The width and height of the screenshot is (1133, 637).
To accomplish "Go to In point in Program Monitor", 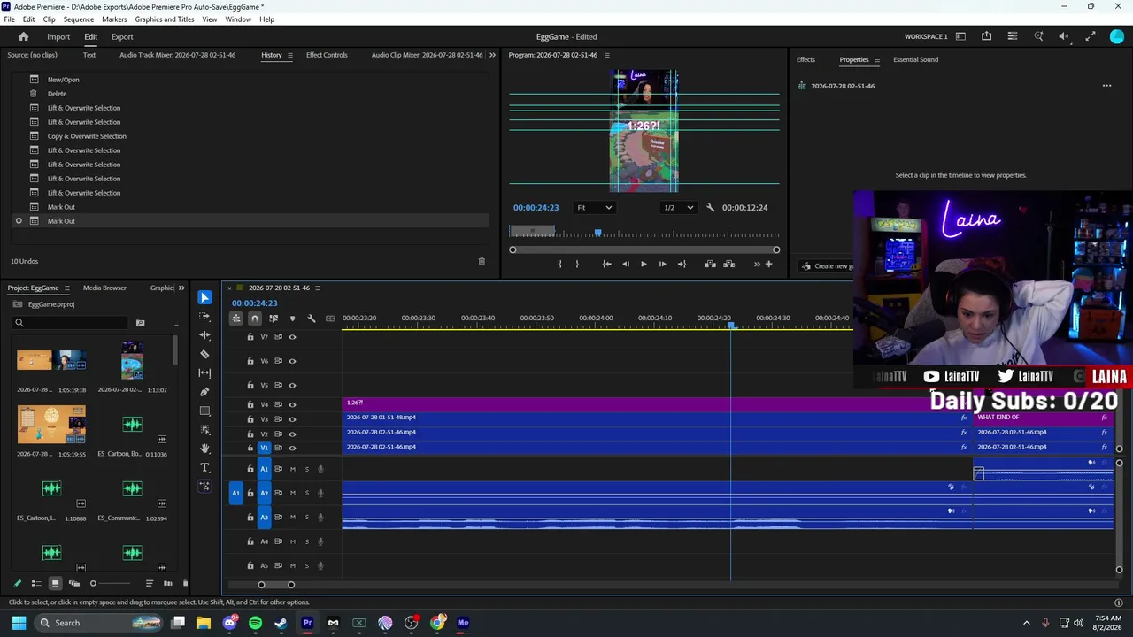I will (606, 264).
